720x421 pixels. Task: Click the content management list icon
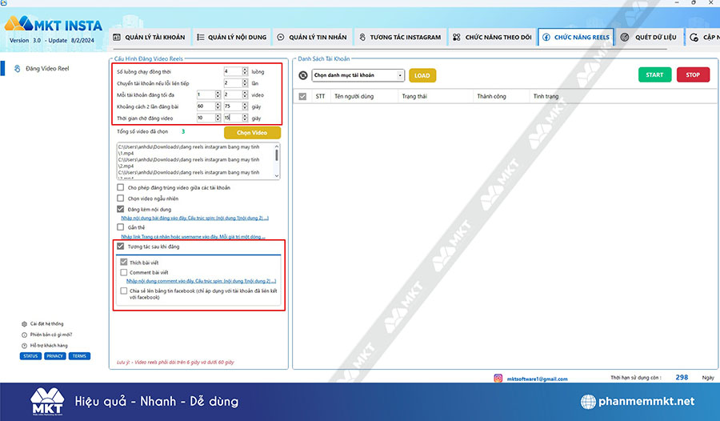pos(201,38)
